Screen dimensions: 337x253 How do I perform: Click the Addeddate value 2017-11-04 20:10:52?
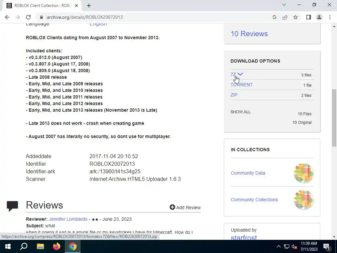tap(114, 156)
